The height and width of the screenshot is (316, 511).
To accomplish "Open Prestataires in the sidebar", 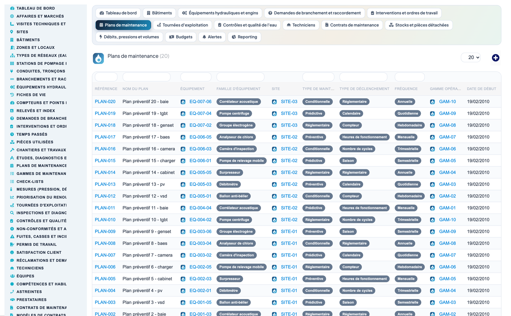I will coord(31,300).
